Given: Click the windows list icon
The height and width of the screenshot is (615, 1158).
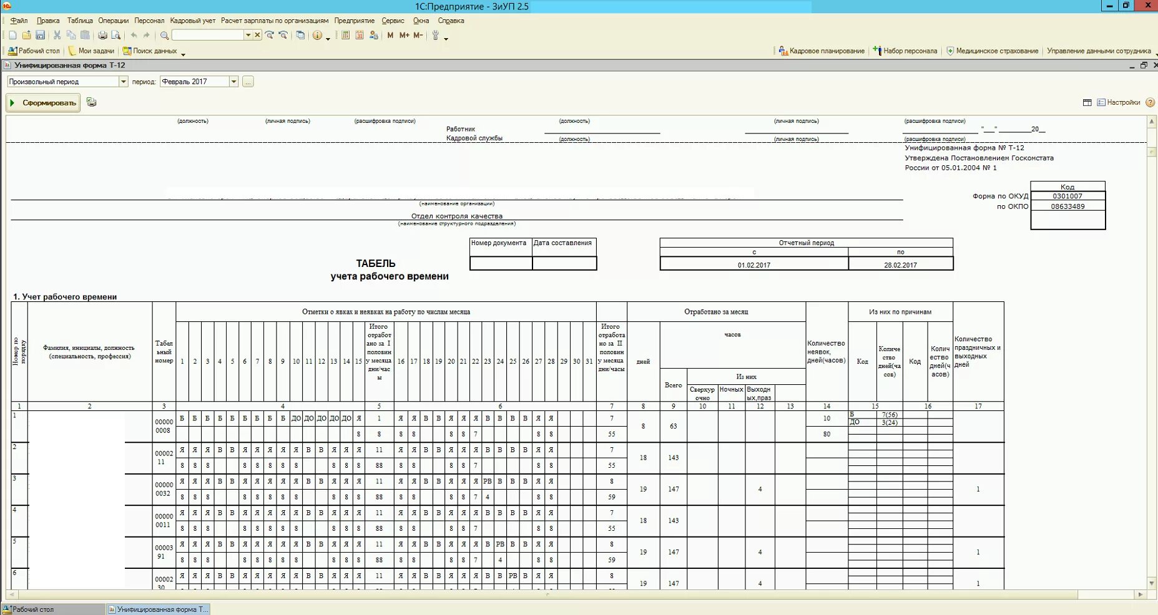Looking at the screenshot, I should 300,36.
